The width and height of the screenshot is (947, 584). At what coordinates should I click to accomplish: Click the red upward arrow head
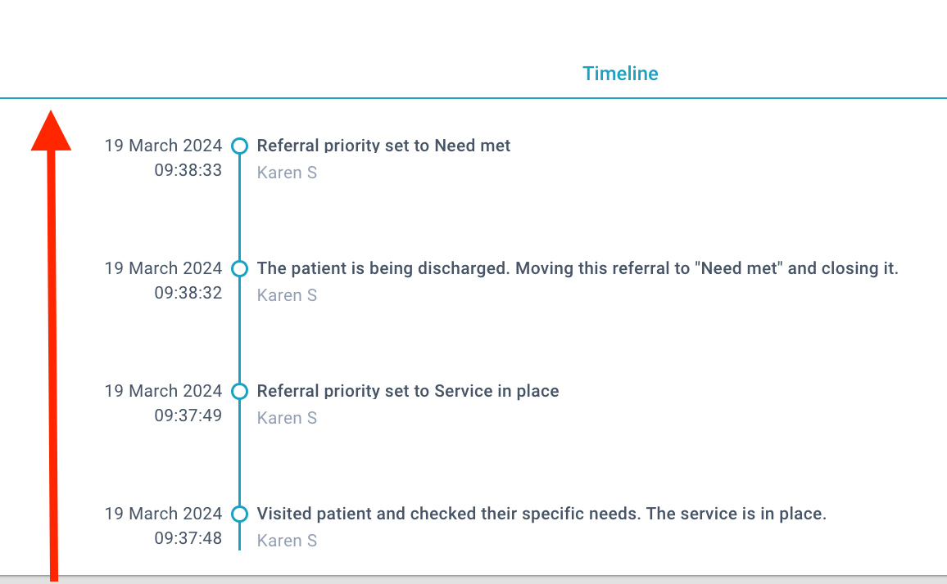click(52, 132)
